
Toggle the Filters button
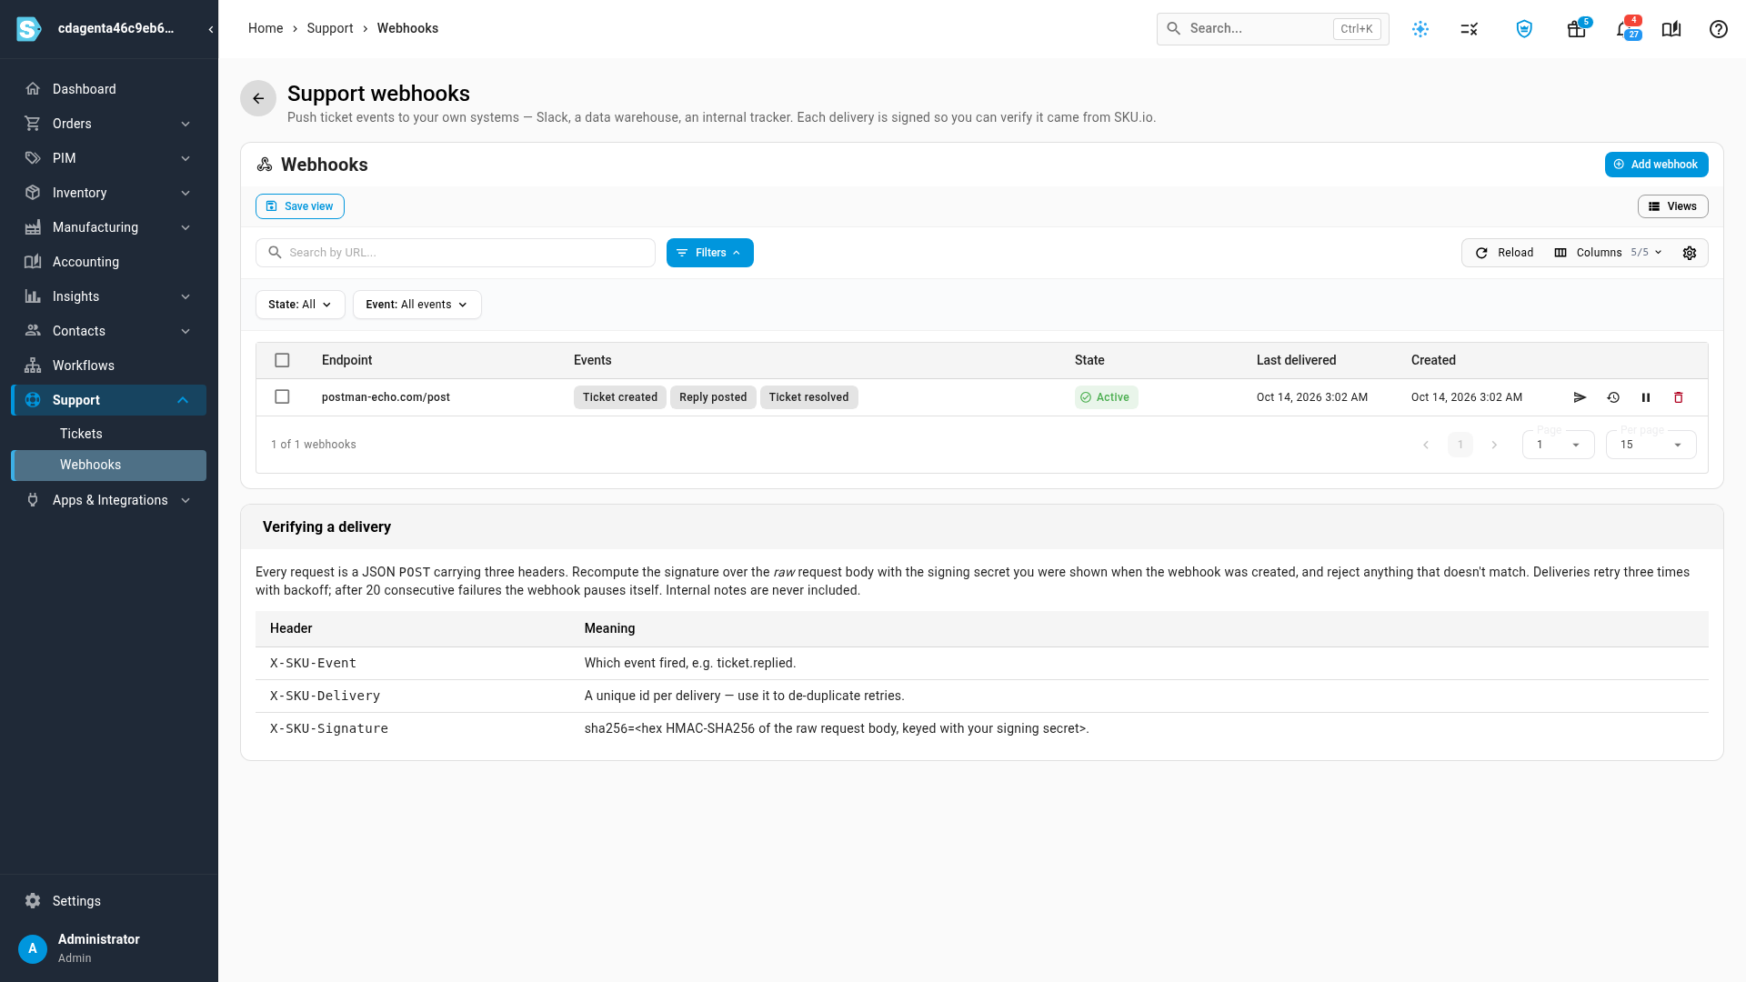tap(709, 253)
